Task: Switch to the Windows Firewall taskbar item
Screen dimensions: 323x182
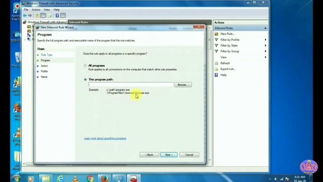Action: [134, 178]
